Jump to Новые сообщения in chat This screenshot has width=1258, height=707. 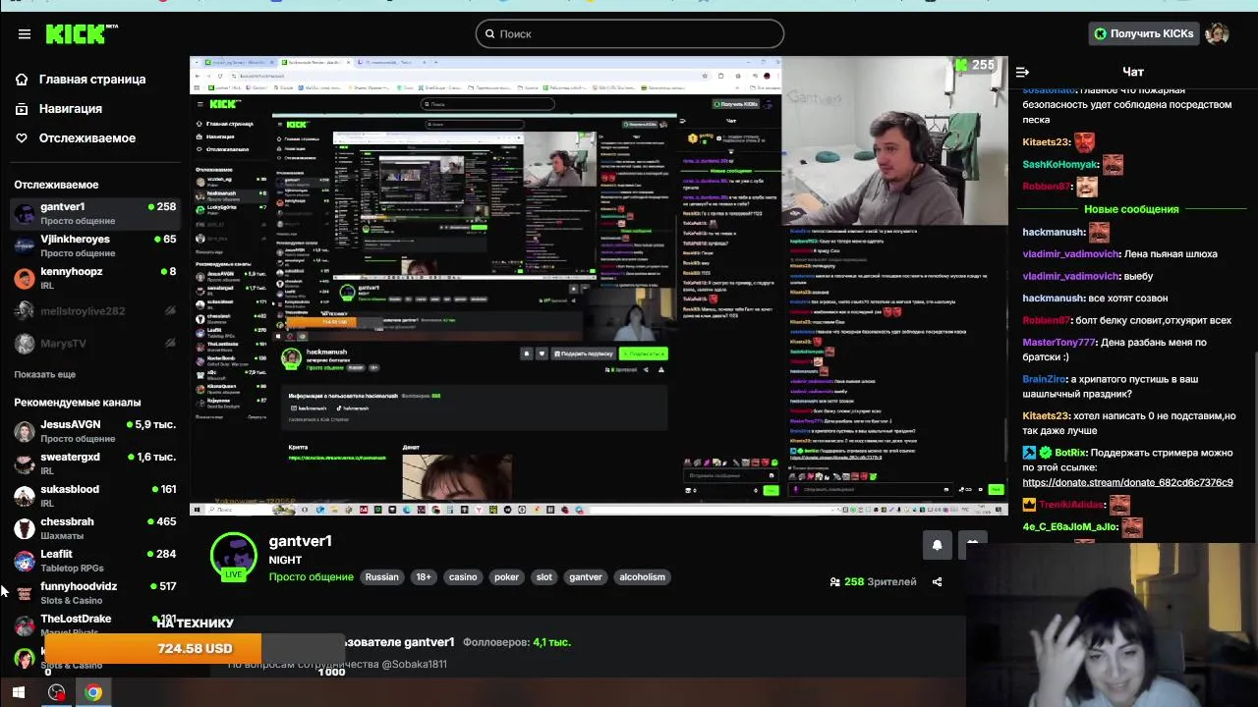1131,209
